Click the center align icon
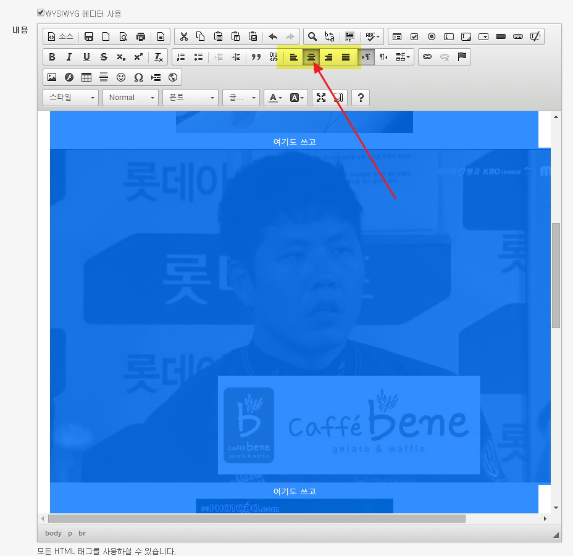 (x=311, y=57)
